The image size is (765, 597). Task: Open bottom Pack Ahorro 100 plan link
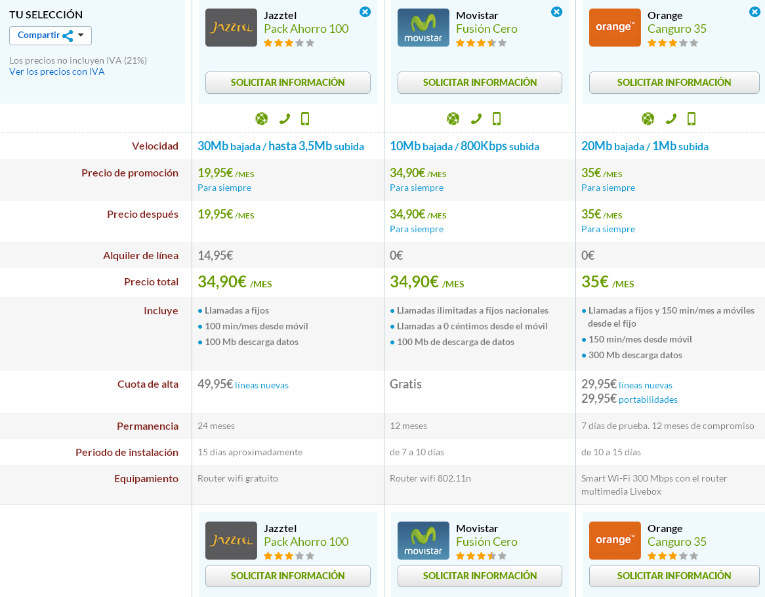(306, 542)
